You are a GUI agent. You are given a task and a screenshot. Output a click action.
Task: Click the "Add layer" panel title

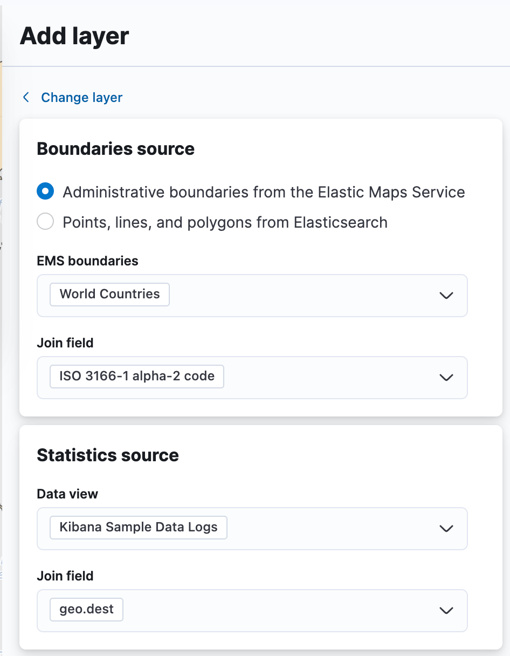tap(74, 36)
